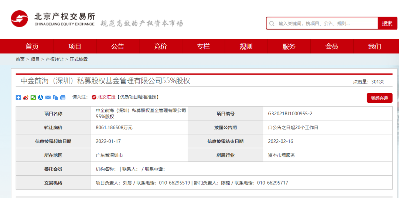Click the 搜索 search button
The image size is (399, 198).
(387, 23)
